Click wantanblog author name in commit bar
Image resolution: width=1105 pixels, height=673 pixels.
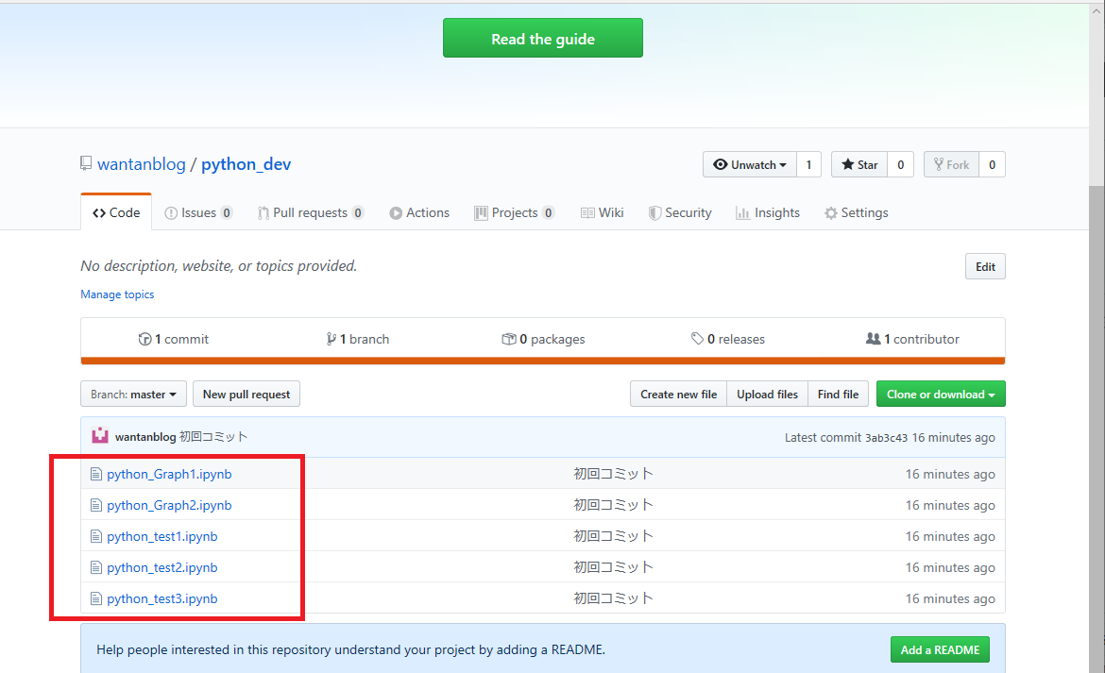pyautogui.click(x=145, y=437)
